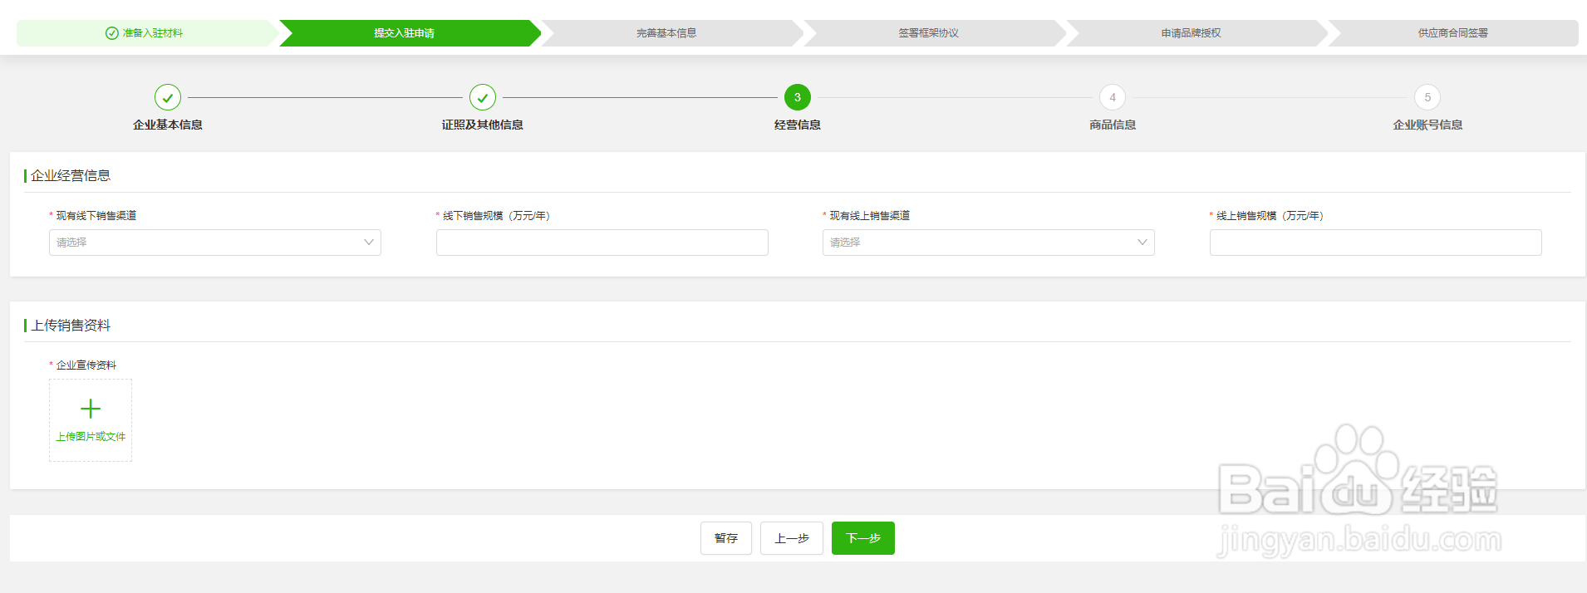The height and width of the screenshot is (593, 1587).
Task: Click step 4 circle for 商品信息
Action: [1113, 97]
